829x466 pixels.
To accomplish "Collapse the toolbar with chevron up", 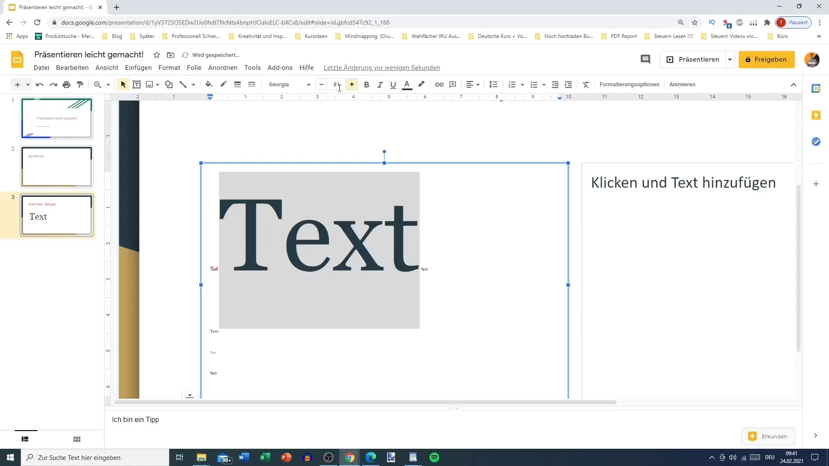I will (x=794, y=85).
